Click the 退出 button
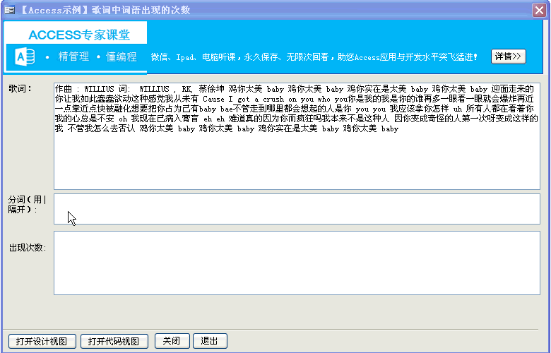551x353 pixels. (210, 341)
